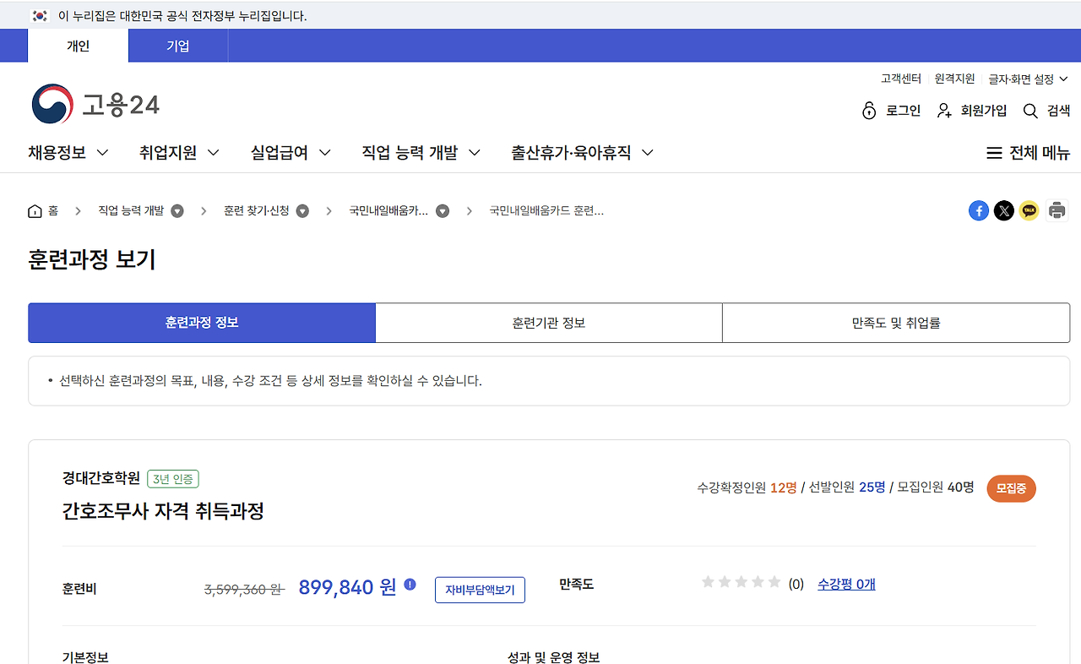
Task: Open the 수강평 0개 link
Action: coord(846,584)
